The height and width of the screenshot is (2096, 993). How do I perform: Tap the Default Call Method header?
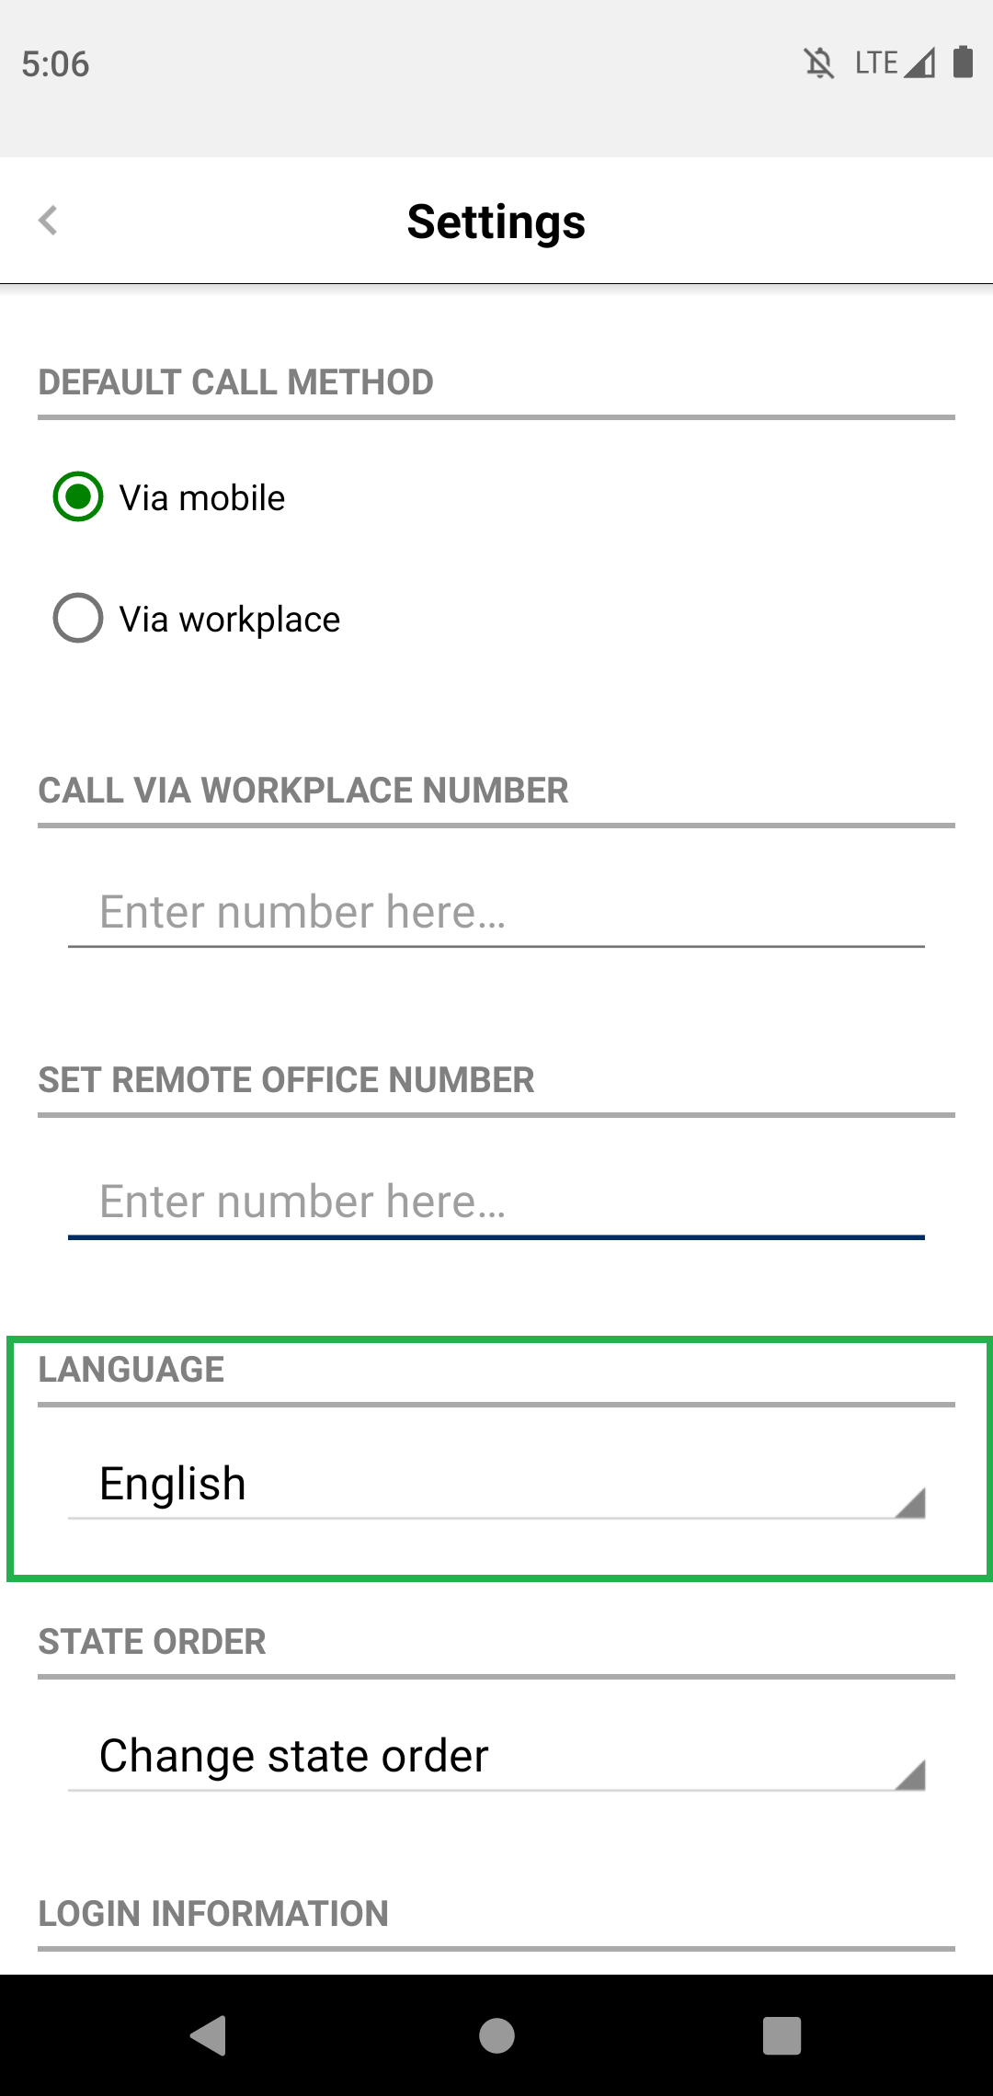tap(236, 382)
